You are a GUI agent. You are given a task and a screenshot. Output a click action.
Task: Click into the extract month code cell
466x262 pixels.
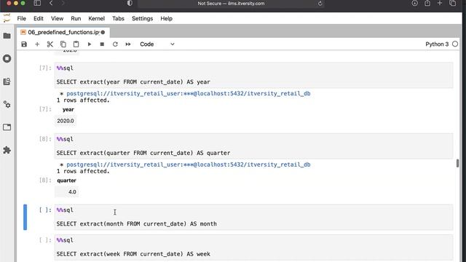(253, 217)
